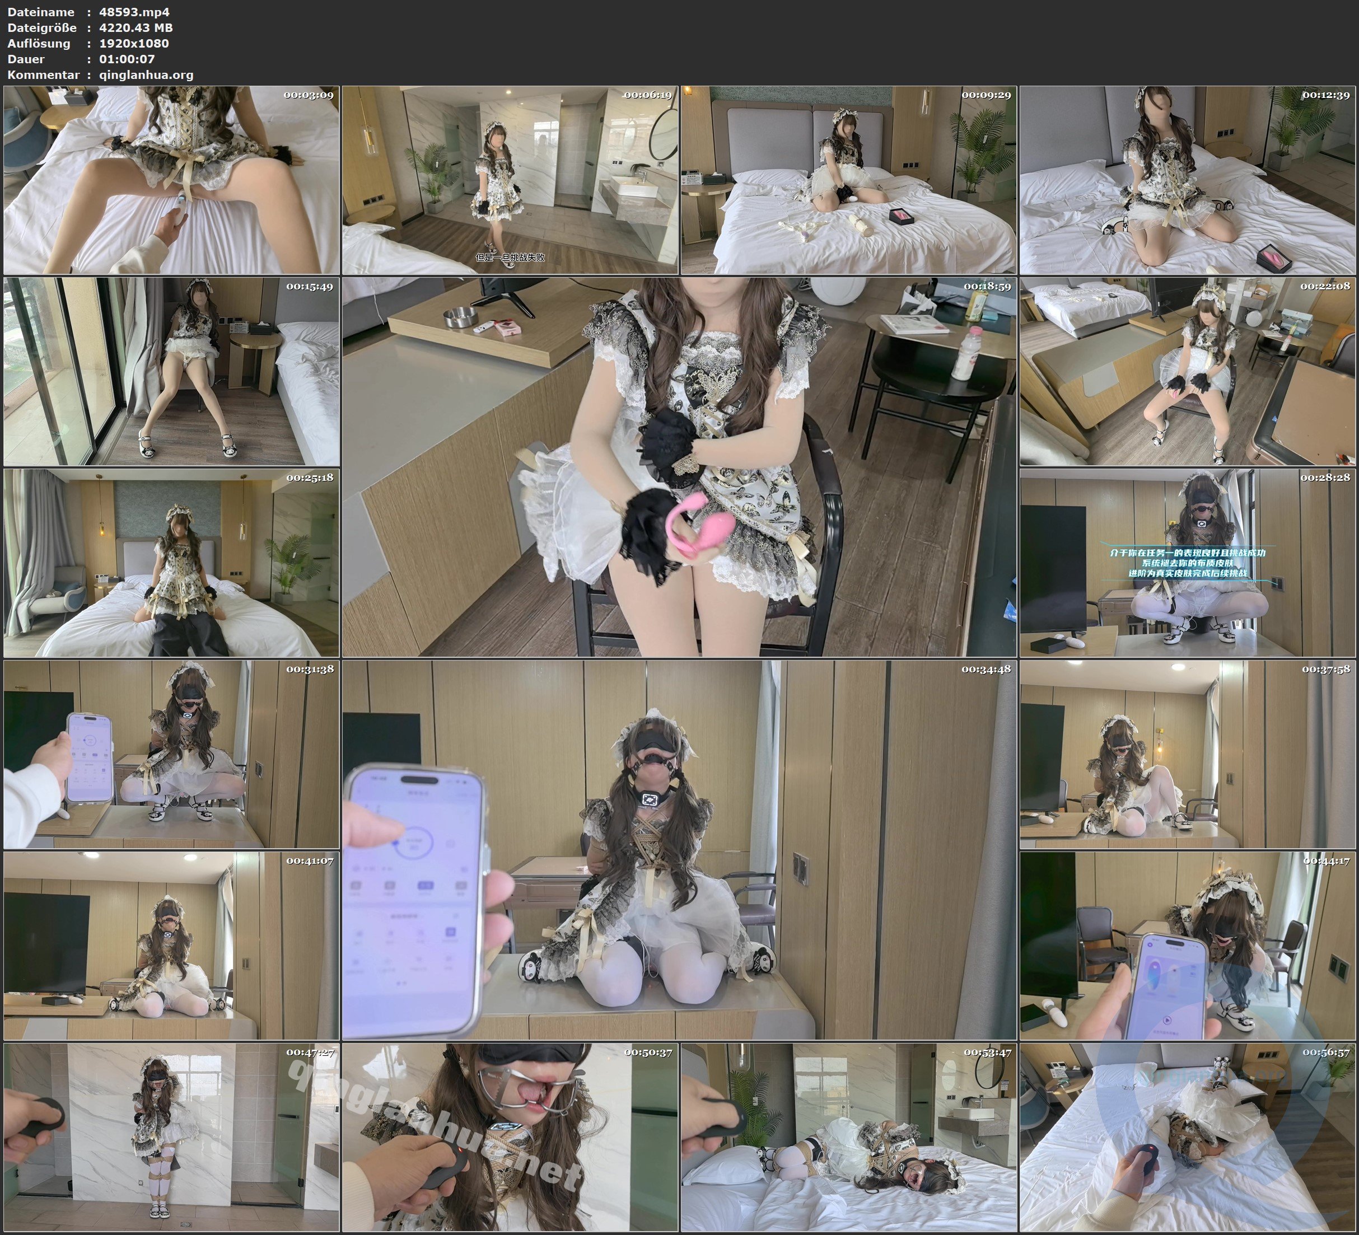Click the filename text 48593.mp4

pos(134,11)
